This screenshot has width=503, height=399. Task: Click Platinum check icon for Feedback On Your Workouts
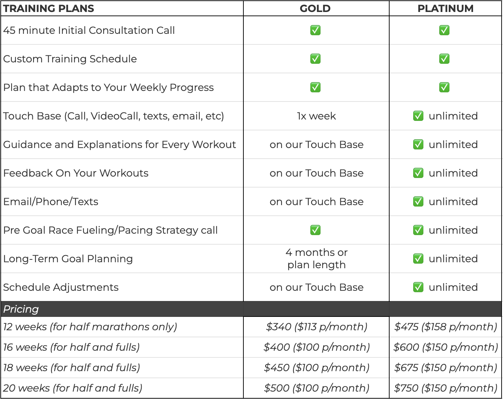coord(418,173)
